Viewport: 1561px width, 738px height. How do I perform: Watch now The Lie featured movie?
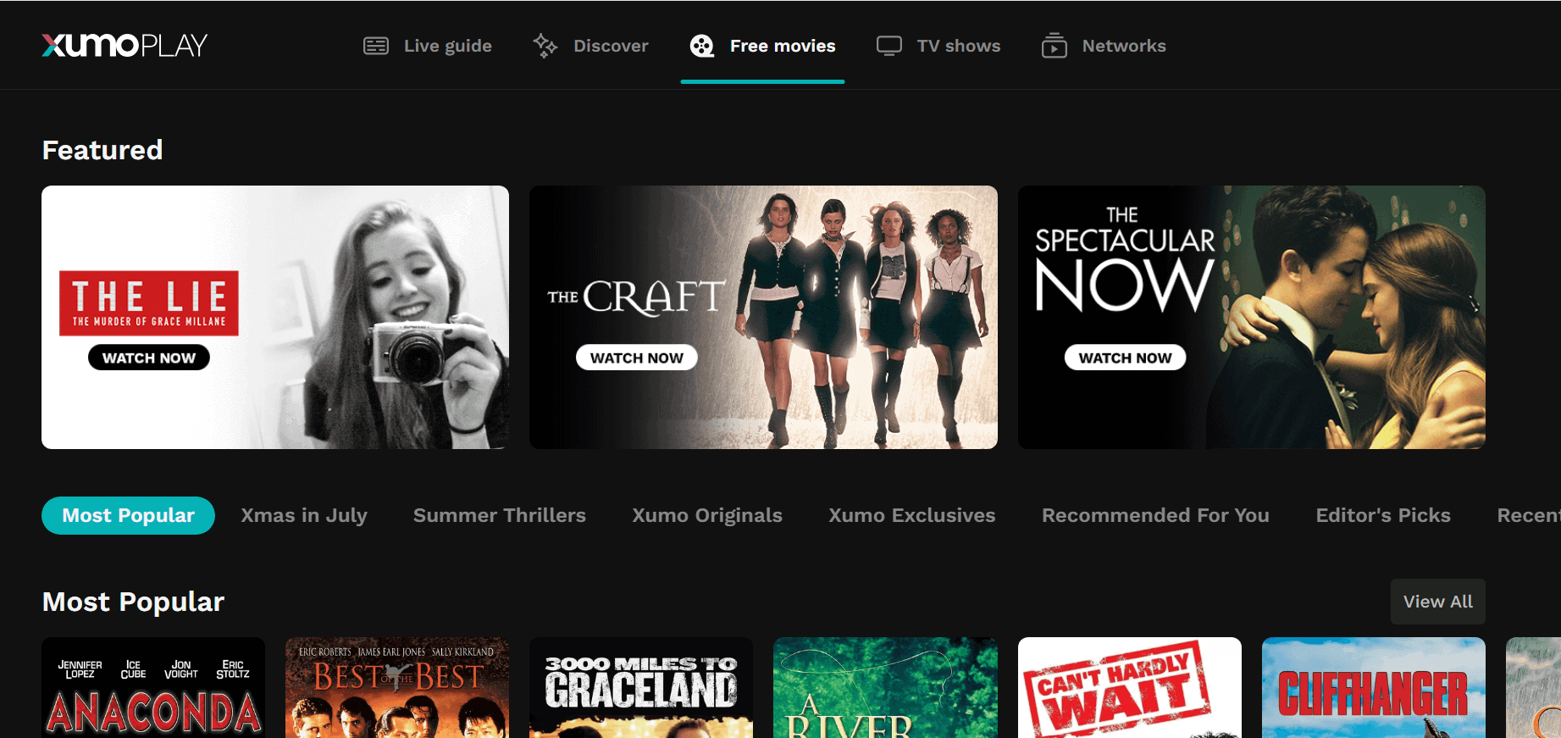[x=149, y=358]
